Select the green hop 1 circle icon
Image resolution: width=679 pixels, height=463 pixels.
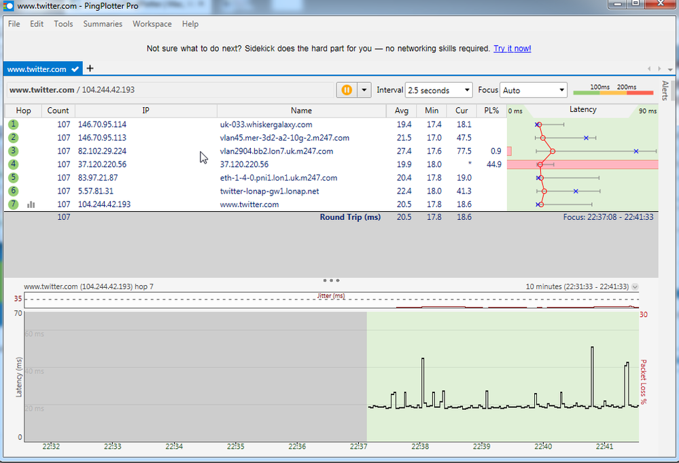coord(14,124)
